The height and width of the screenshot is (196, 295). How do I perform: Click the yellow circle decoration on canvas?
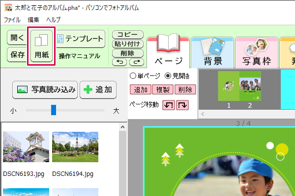[282, 149]
